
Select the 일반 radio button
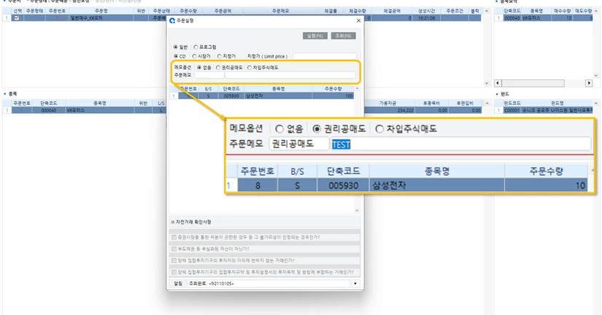(x=175, y=47)
